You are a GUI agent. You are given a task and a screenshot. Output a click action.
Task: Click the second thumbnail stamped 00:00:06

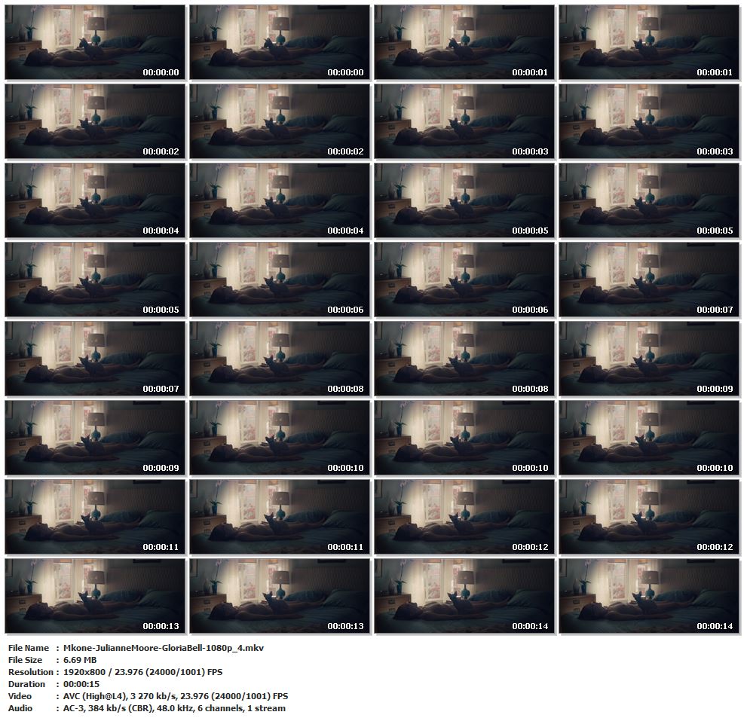point(464,280)
